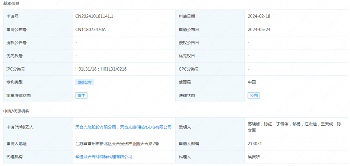The height and width of the screenshot is (166, 350).
Task: Click the 申请人地址 field label
Action: pos(16,144)
